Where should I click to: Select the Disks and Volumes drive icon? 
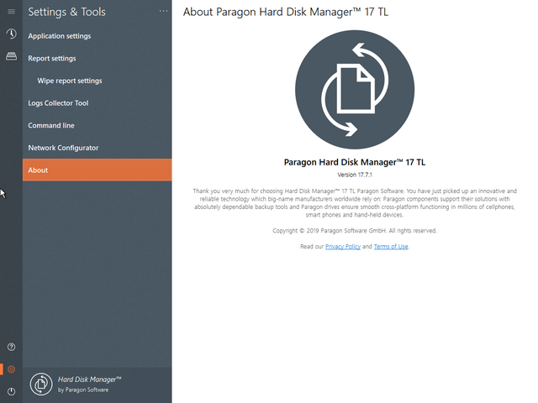coord(11,56)
